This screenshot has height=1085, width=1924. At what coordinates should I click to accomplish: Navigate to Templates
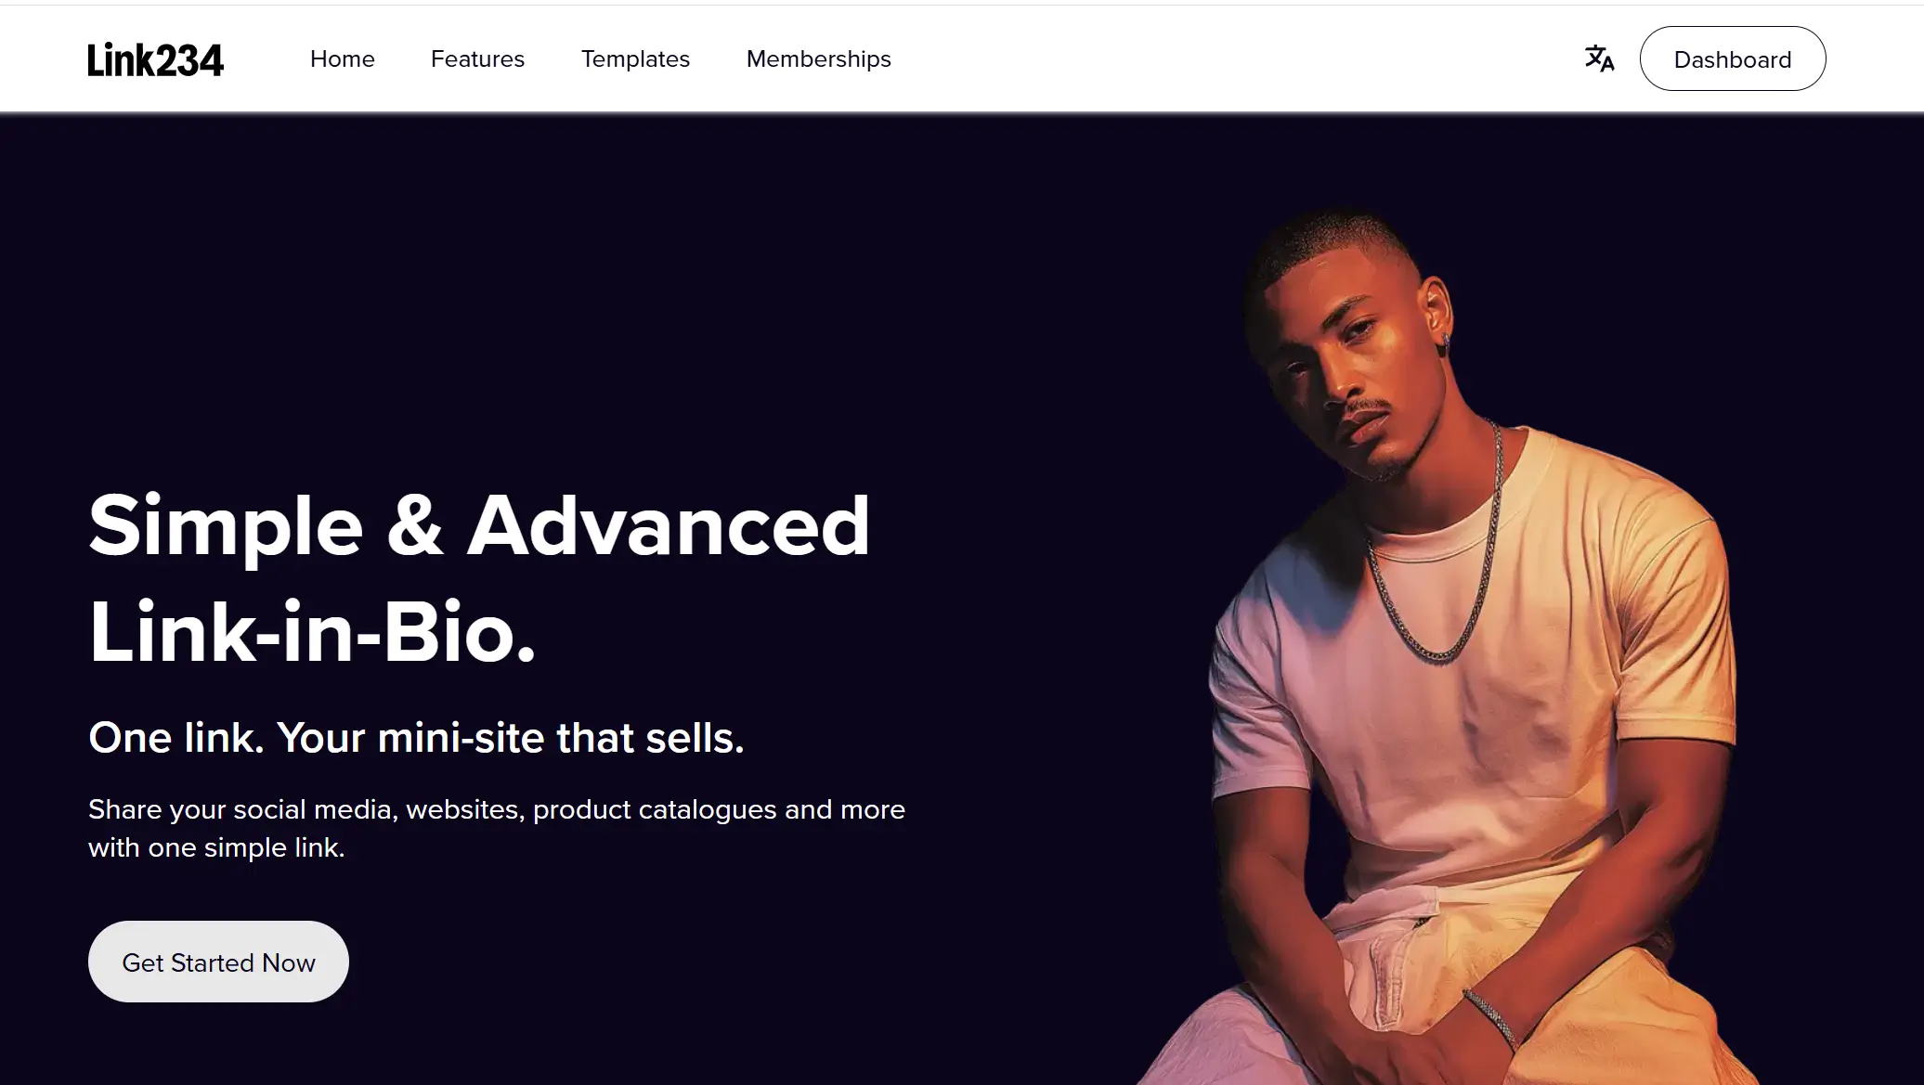[x=635, y=59]
